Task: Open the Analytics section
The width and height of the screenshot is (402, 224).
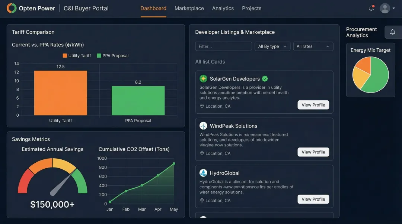Action: click(223, 8)
